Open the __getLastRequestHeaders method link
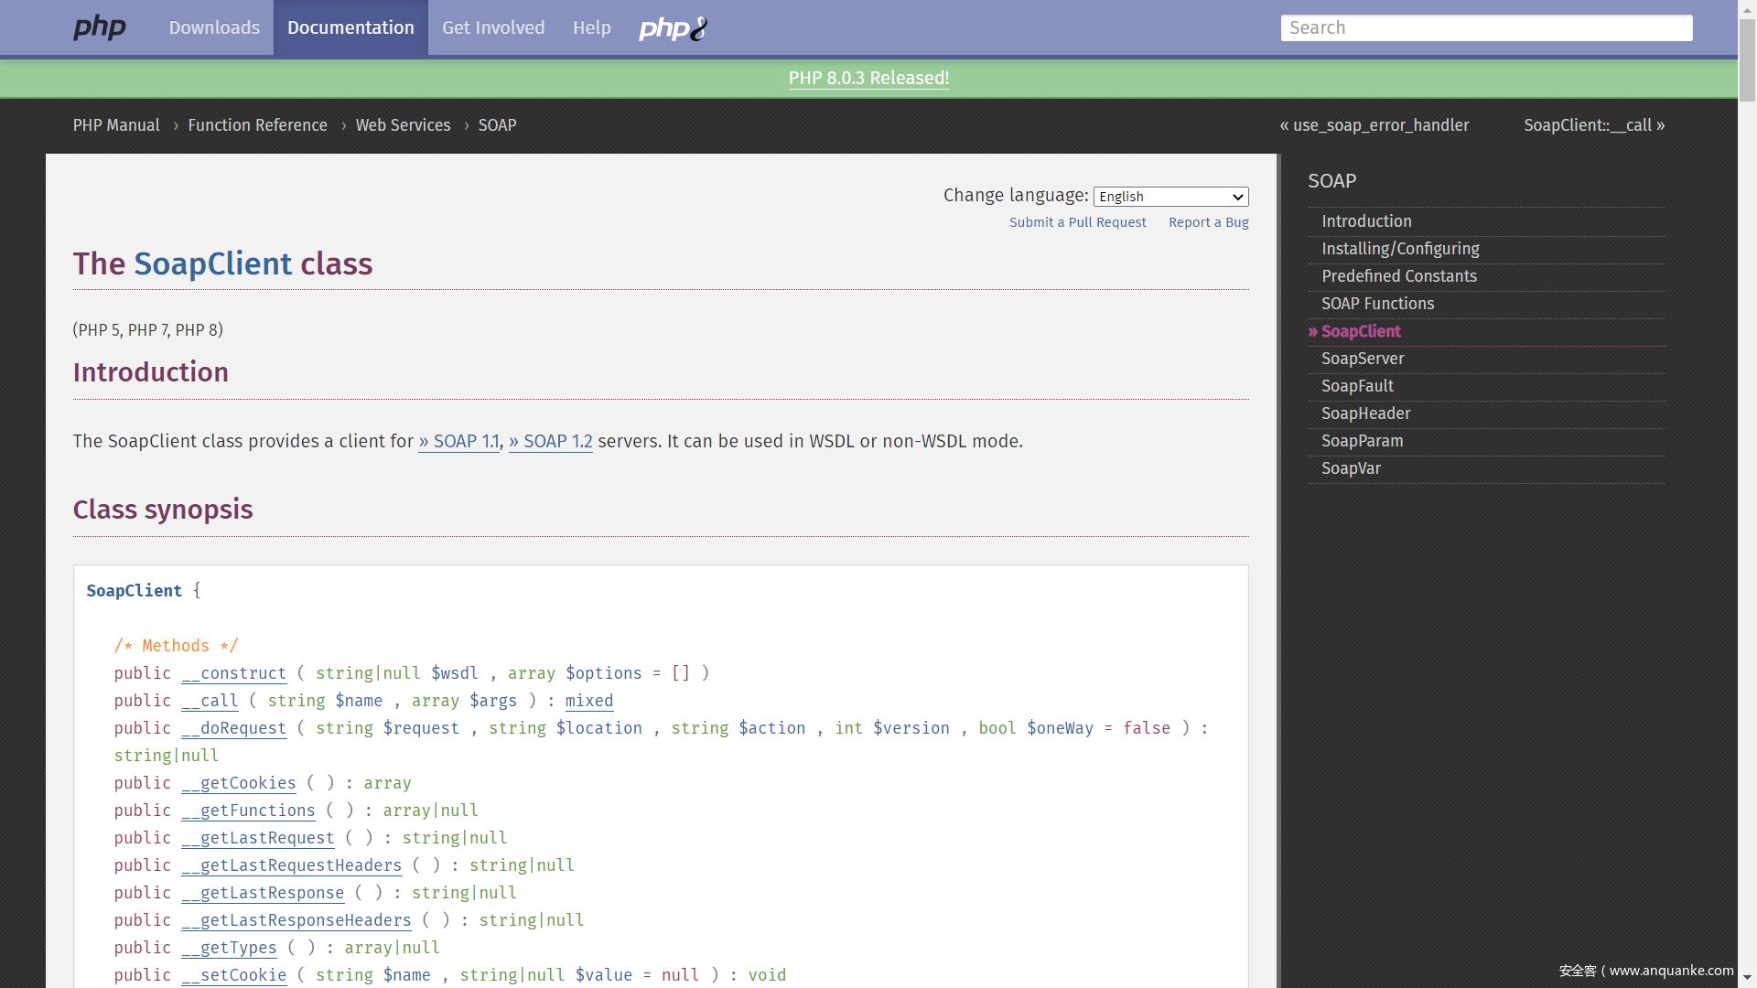 point(291,865)
